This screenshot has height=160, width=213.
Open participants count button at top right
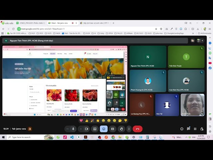200,40
